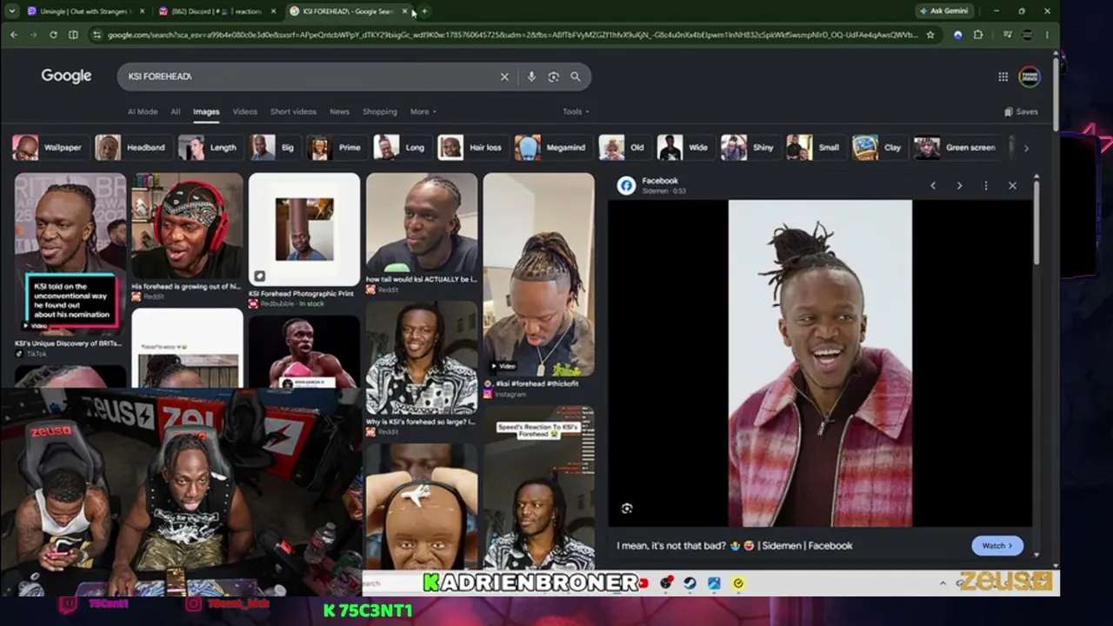Screen dimensions: 1113x626
Task: Open Steam from the taskbar
Action: click(x=690, y=583)
